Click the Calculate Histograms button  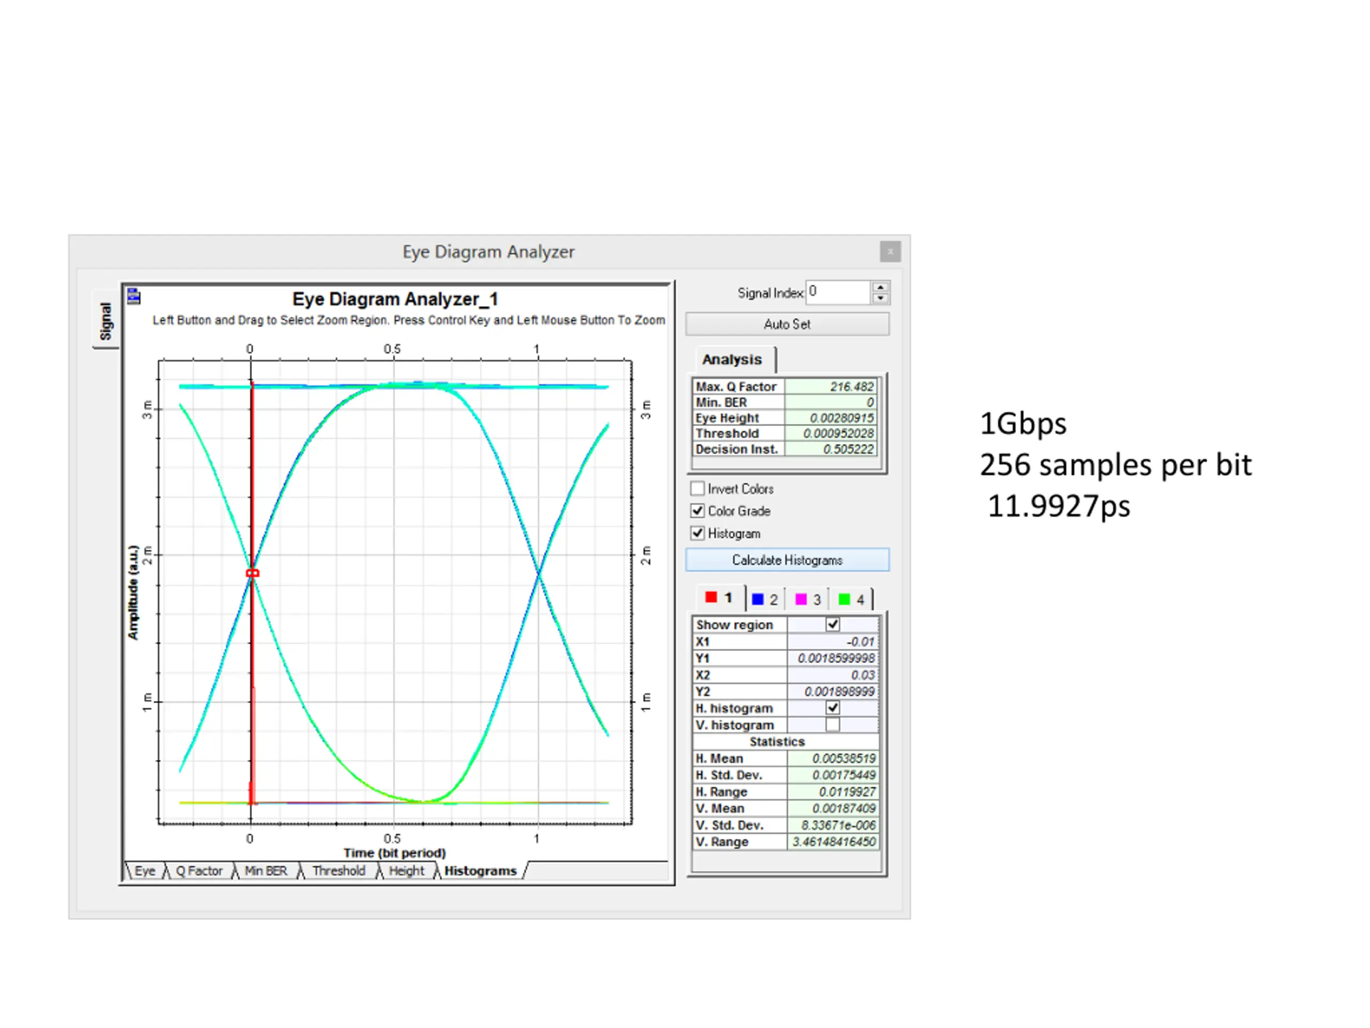click(x=787, y=560)
